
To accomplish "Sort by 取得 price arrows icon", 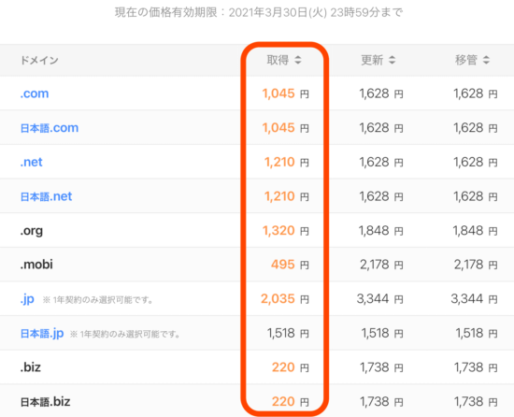I will click(x=297, y=60).
